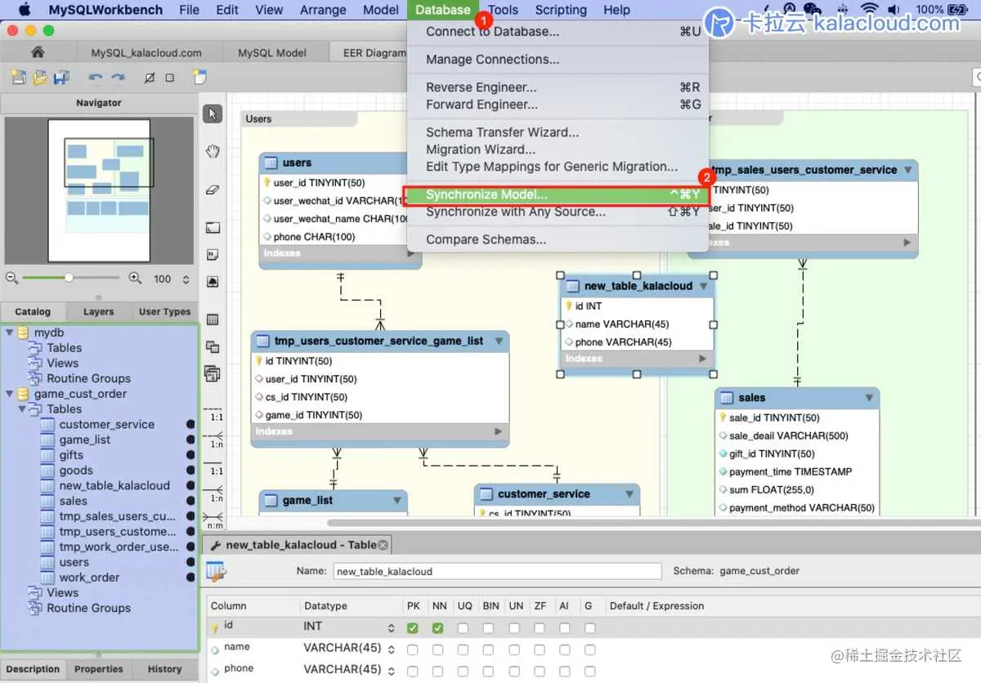Select the pointer selection tool
Image resolution: width=981 pixels, height=683 pixels.
(x=213, y=114)
